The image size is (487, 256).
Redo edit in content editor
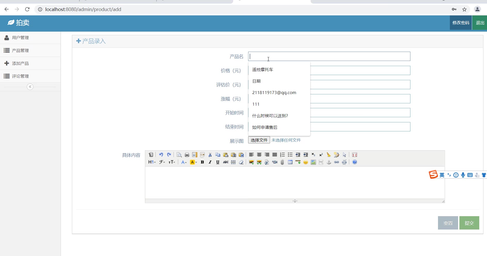point(169,155)
